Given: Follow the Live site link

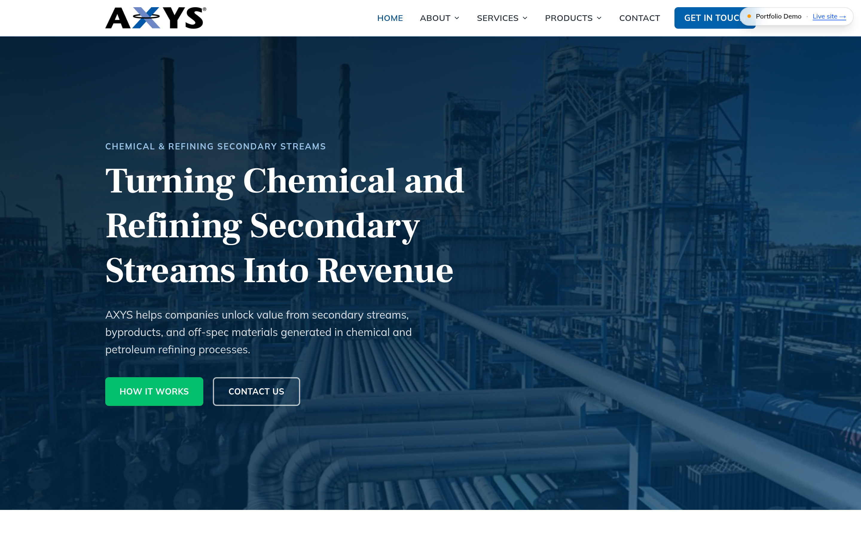Looking at the screenshot, I should pos(829,16).
